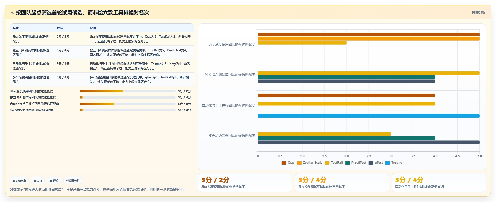Screen dimensions: 496x202
Task: Click the 5.0 tick on the chart x-axis
Action: [x=479, y=156]
